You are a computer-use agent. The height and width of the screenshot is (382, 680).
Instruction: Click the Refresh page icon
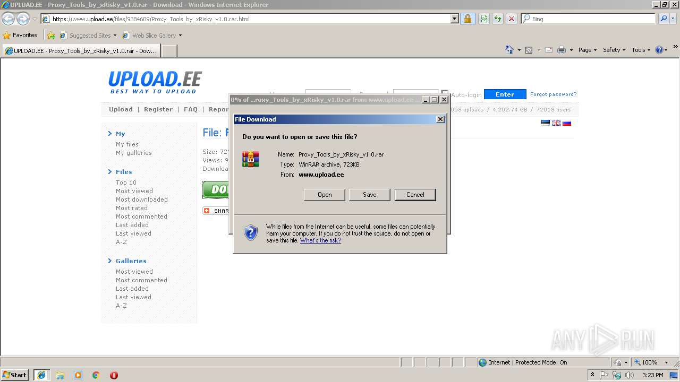(x=498, y=19)
